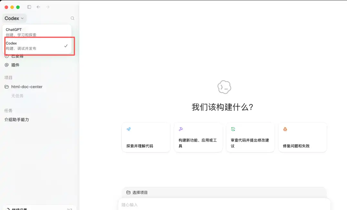
Task: Open the 介绍助手能力 task
Action: 17,119
